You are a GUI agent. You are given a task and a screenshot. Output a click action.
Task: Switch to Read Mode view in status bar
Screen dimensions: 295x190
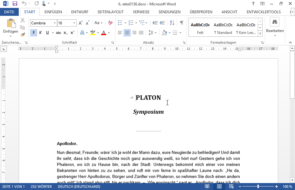(207, 187)
